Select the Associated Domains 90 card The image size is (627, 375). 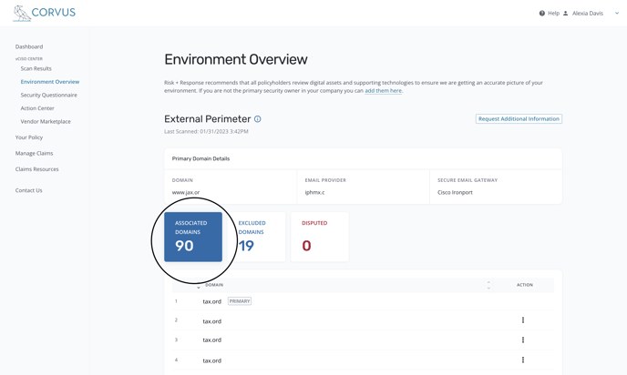193,238
